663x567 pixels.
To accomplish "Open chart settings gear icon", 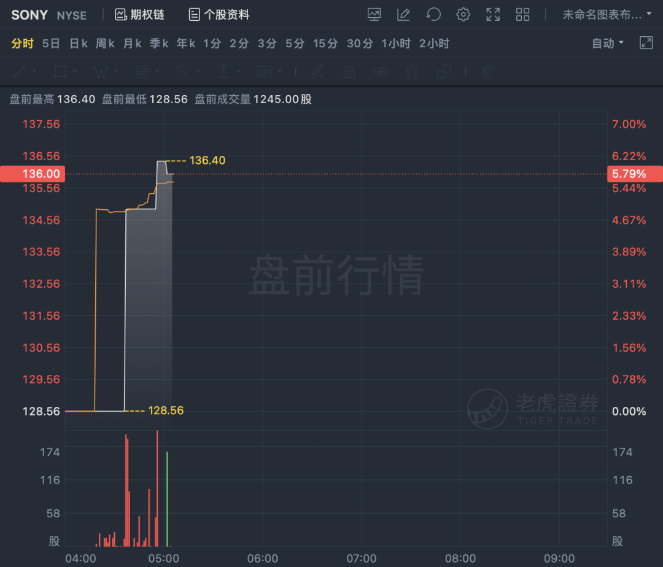I will tap(463, 15).
